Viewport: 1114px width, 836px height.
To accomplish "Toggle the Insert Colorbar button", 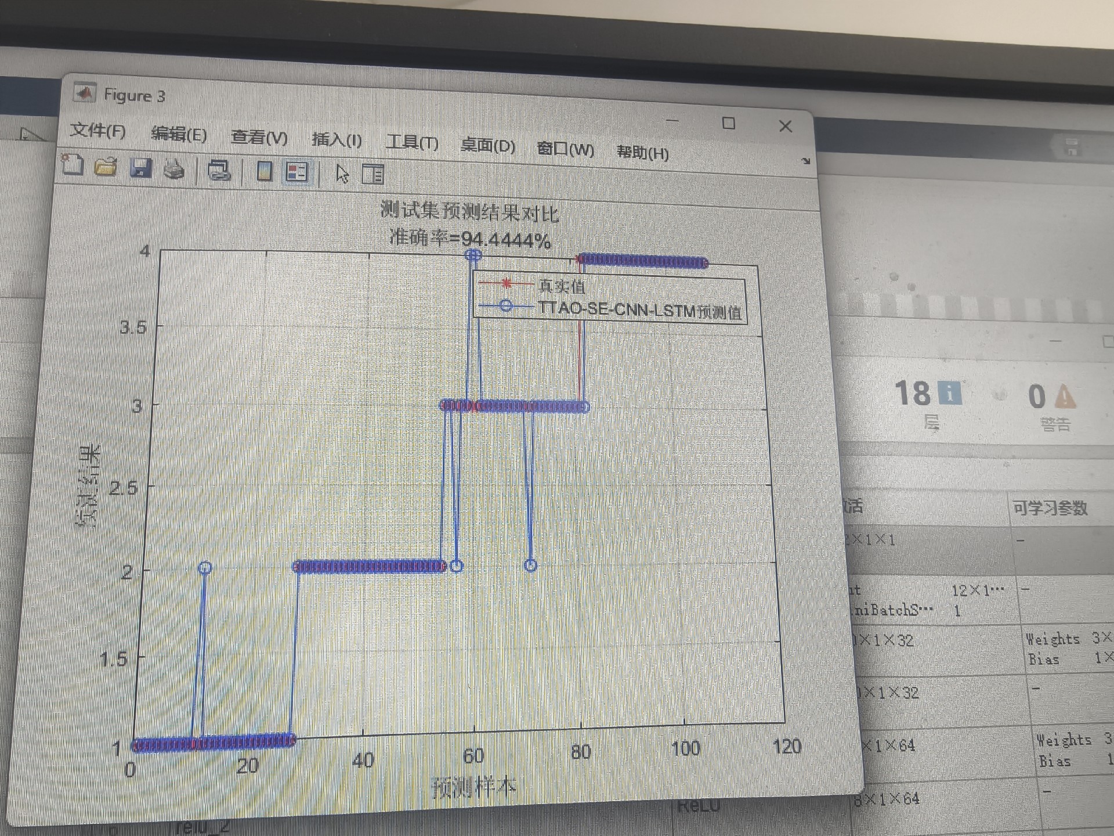I will tap(265, 171).
